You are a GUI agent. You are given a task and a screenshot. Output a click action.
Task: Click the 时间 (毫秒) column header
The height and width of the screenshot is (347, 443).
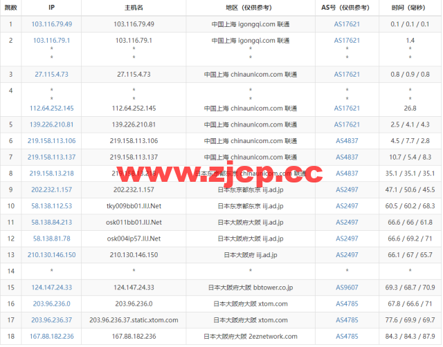[x=410, y=8]
